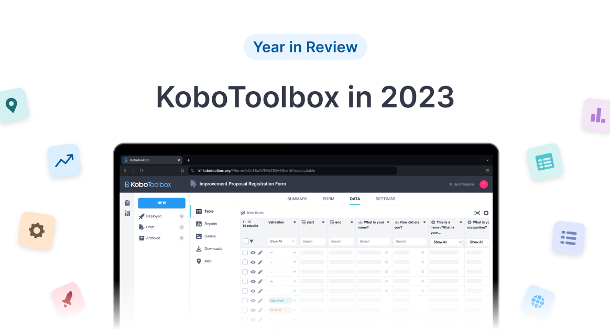
Task: Open the Validation 'Show All' filter dropdown
Action: pyautogui.click(x=282, y=241)
